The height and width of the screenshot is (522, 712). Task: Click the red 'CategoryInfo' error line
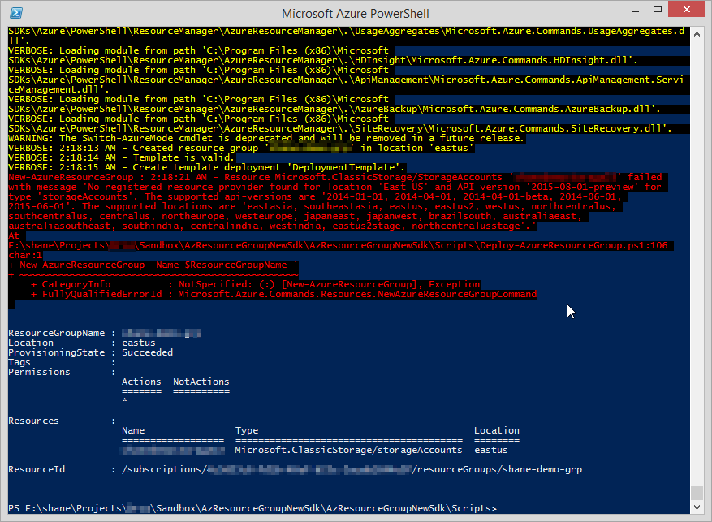[255, 285]
